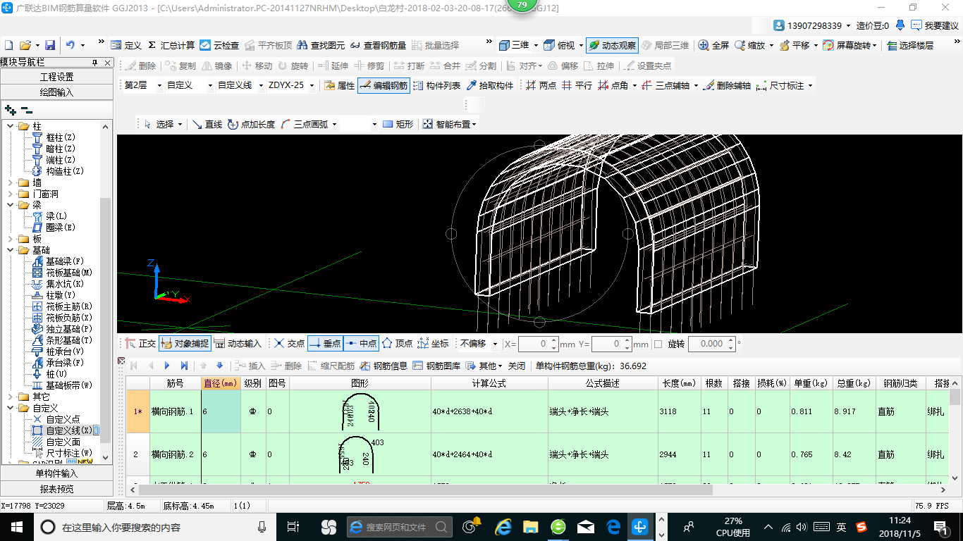
Task: Toggle 中点 midpoint snap
Action: tap(361, 344)
